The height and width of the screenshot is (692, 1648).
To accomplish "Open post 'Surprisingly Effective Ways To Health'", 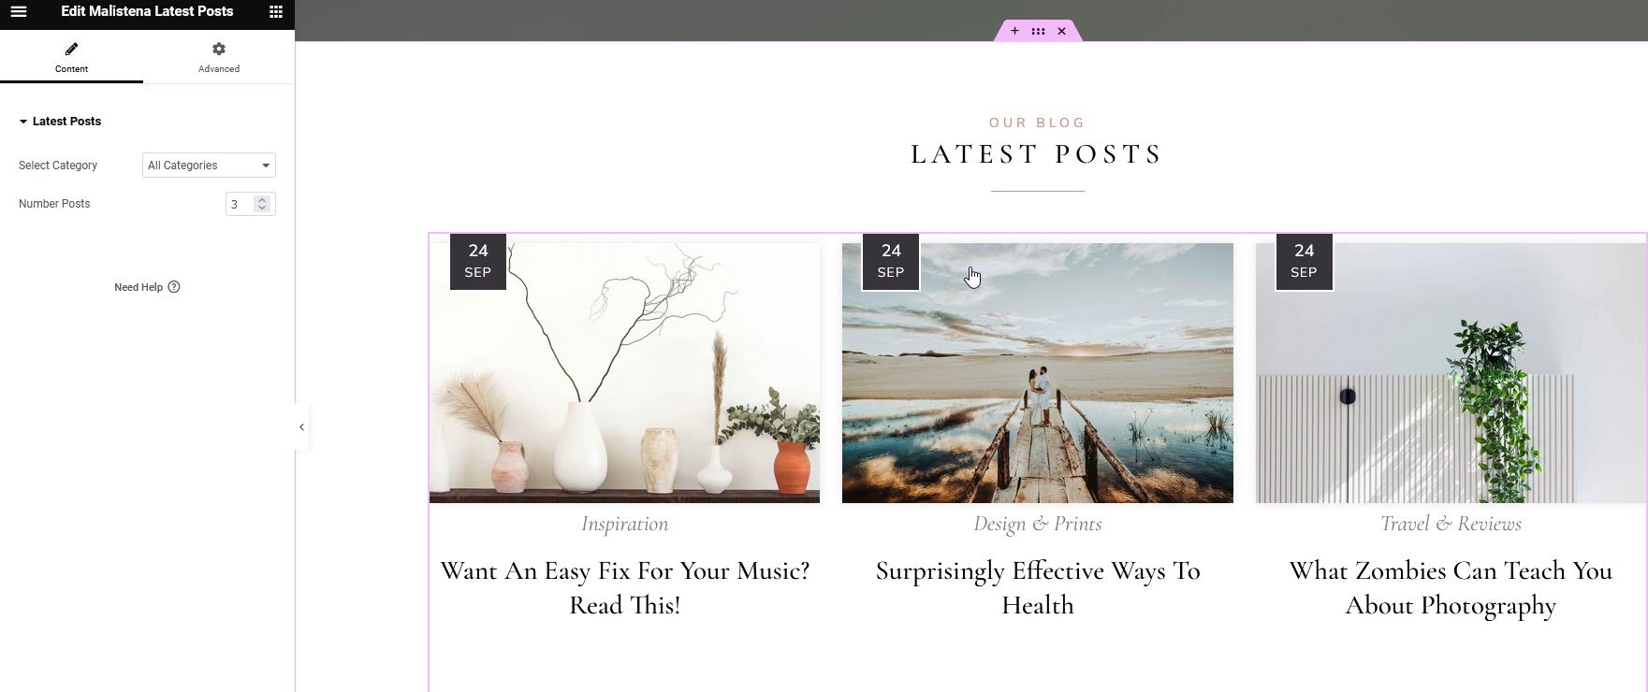I will point(1038,588).
